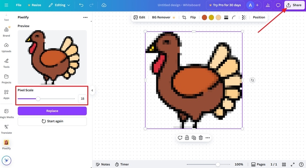This screenshot has height=168, width=306.
Task: Open the Pages view
Action: click(x=258, y=164)
